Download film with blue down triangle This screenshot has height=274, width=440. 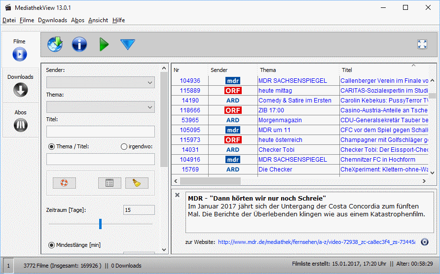click(128, 44)
